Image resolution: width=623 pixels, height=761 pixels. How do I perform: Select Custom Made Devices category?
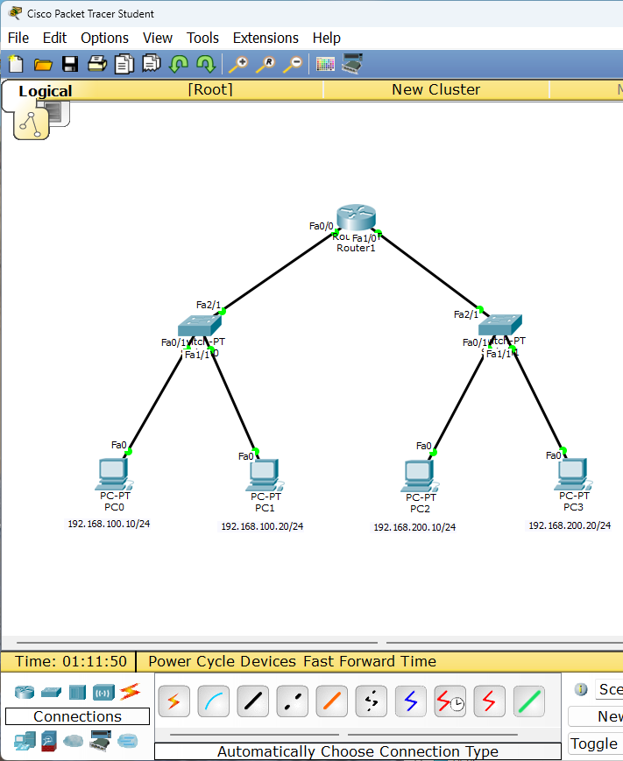101,741
